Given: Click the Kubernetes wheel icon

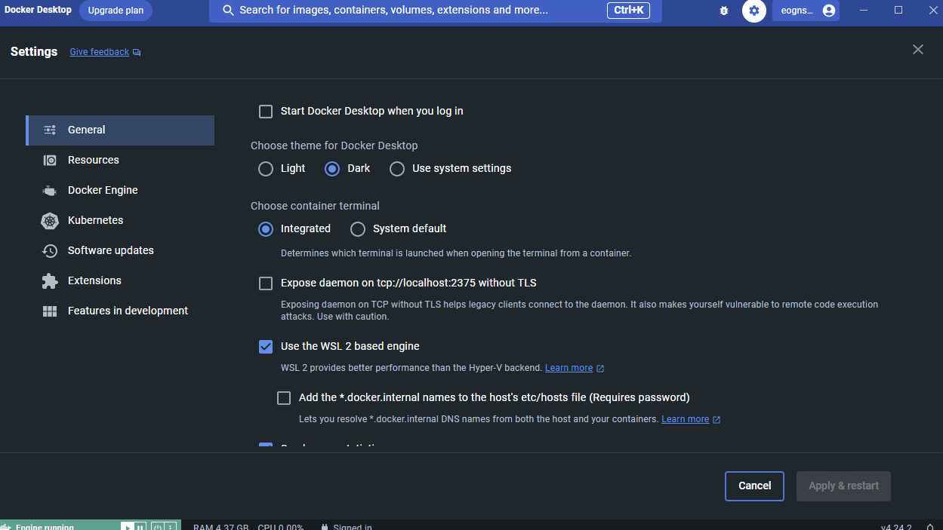Looking at the screenshot, I should click(x=50, y=221).
